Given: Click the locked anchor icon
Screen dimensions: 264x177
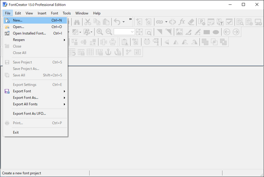Looking at the screenshot, I should click(x=117, y=52).
